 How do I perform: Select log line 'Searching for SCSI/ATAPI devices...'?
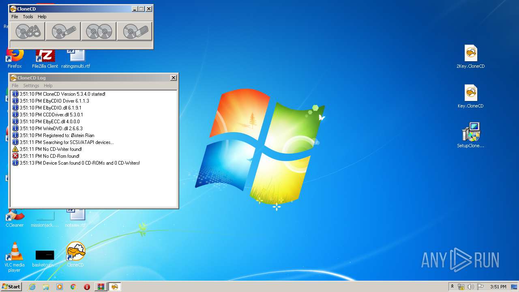pos(63,142)
